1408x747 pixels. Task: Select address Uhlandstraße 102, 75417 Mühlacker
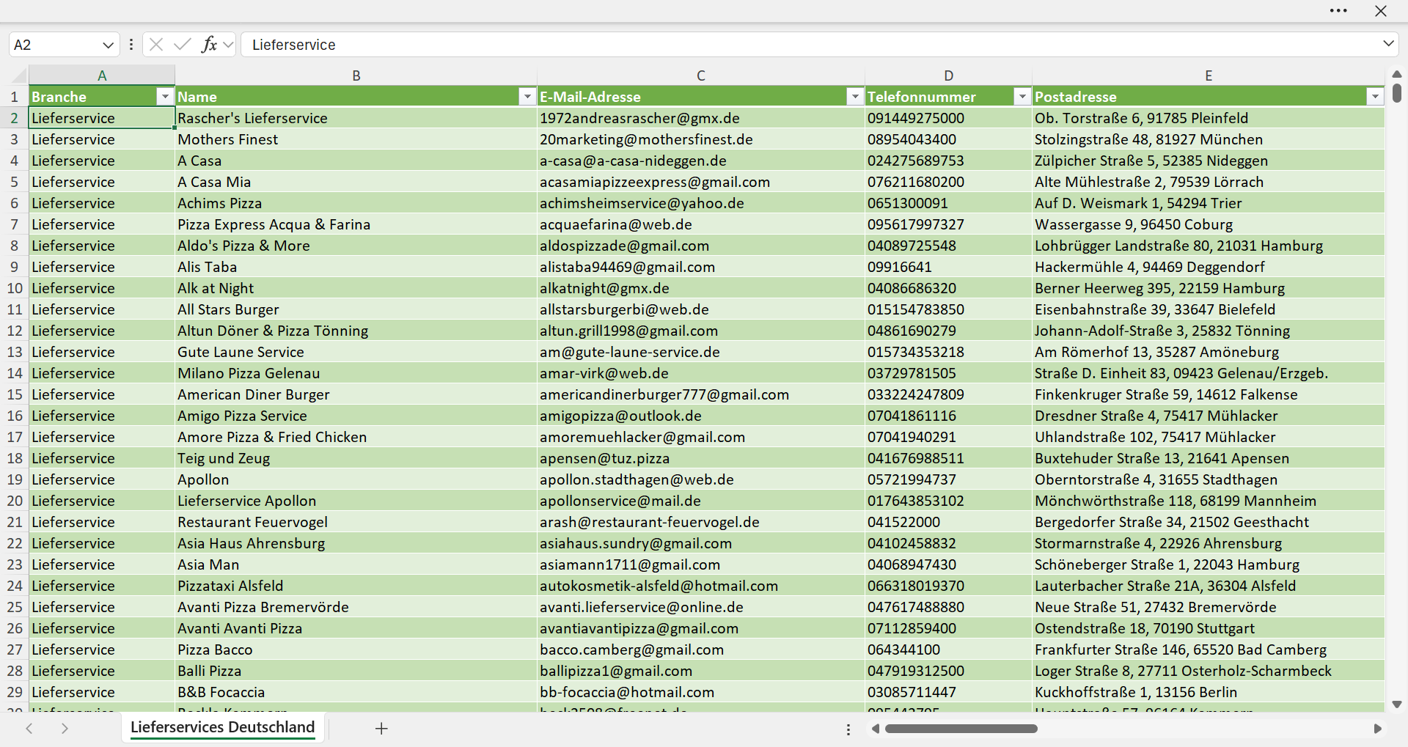(1209, 437)
